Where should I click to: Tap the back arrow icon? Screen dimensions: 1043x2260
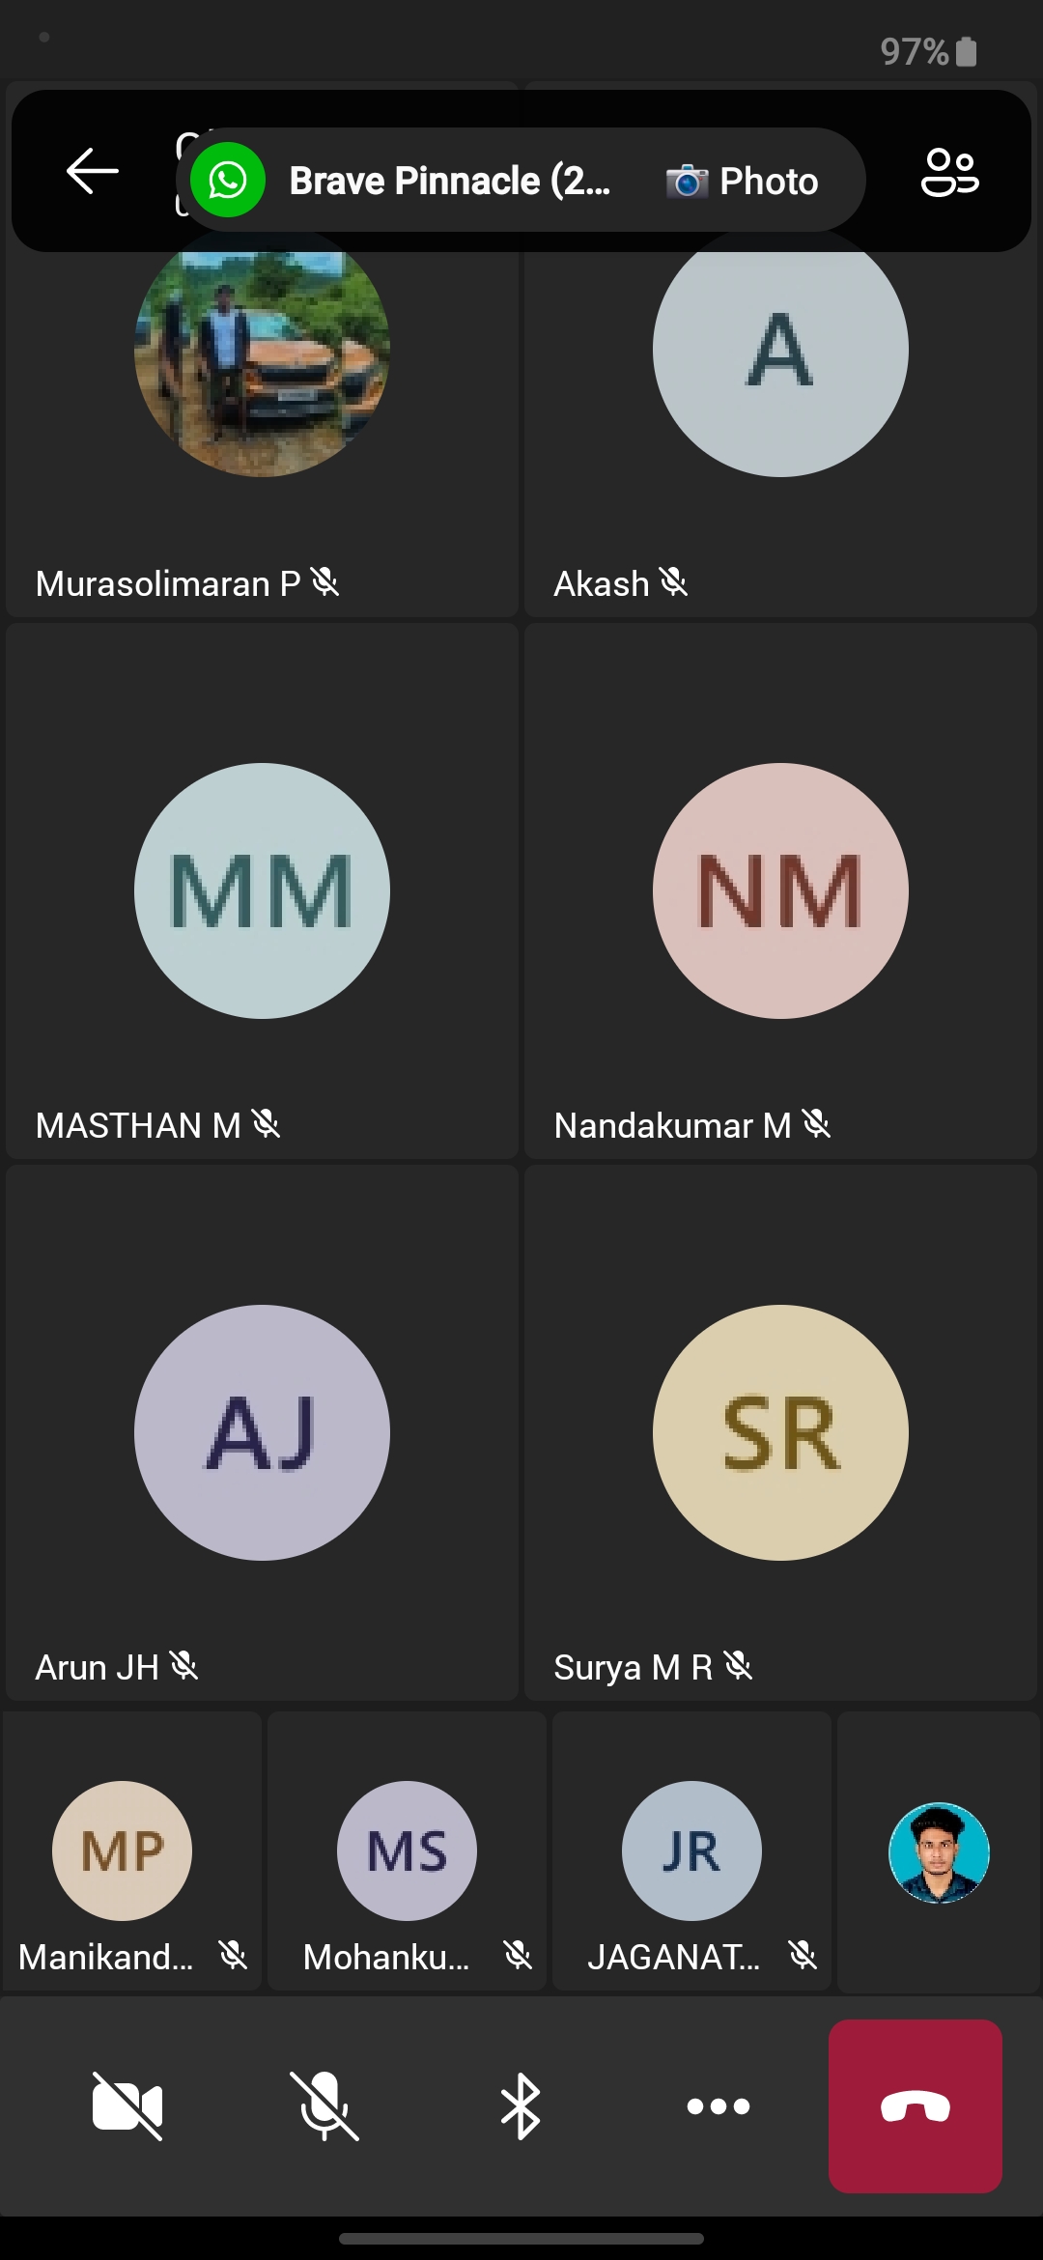coord(93,172)
